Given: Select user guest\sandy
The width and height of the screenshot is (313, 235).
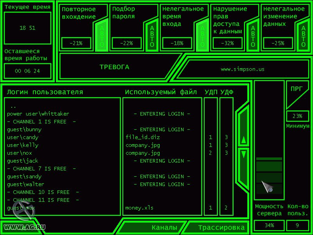Looking at the screenshot, I should pos(24,177).
